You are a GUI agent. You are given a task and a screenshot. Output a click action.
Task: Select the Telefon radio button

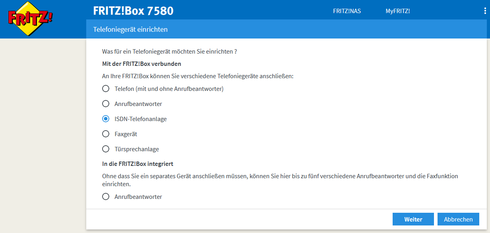(106, 89)
